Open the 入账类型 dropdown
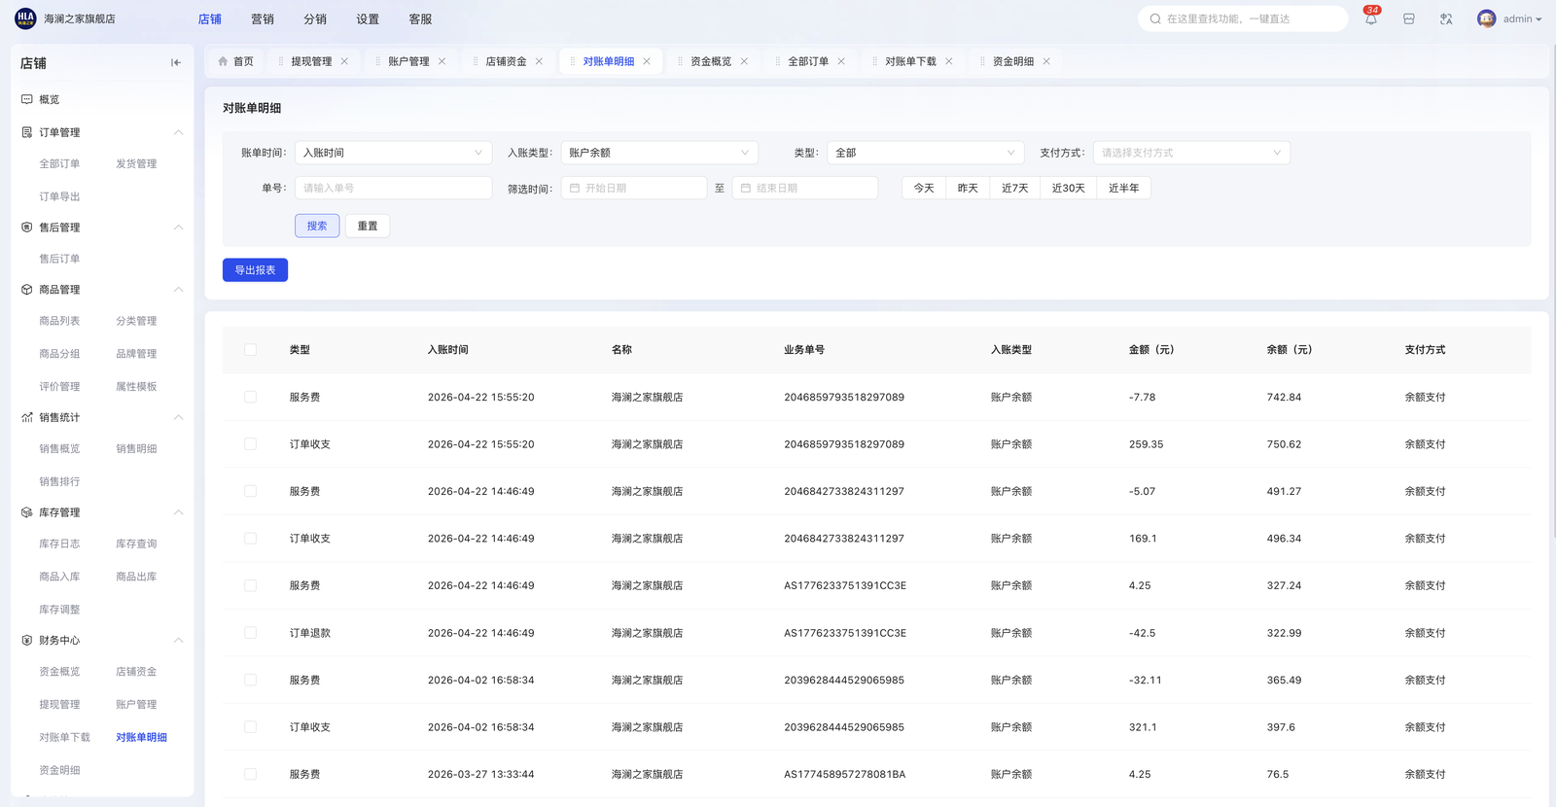Screen dimensions: 1556x807 658,153
